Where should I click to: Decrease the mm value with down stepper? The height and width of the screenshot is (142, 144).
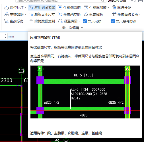coord(5,37)
